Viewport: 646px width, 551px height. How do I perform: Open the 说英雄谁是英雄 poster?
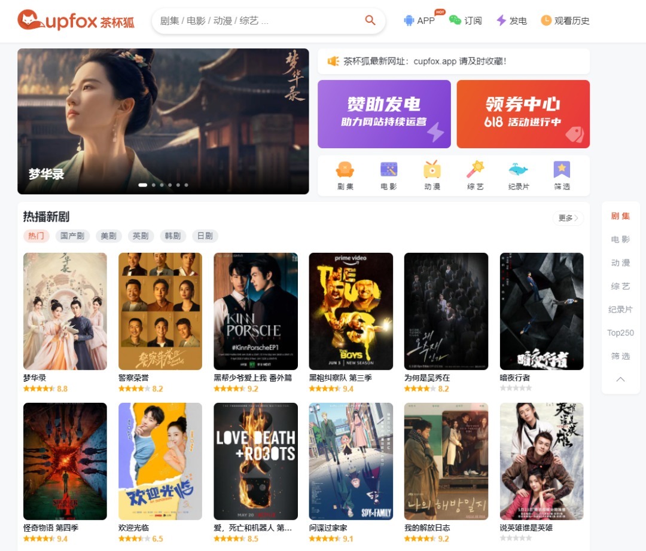pyautogui.click(x=541, y=461)
